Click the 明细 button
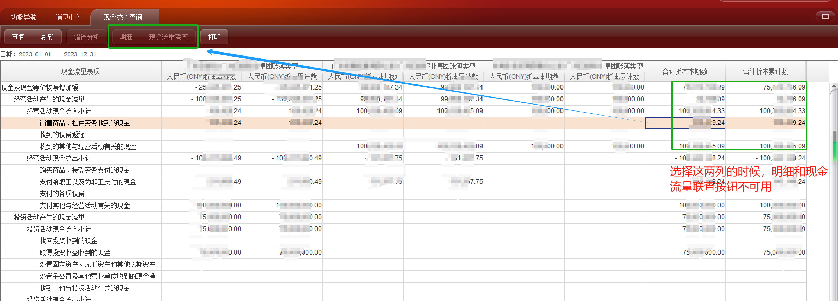This screenshot has width=838, height=301. click(126, 37)
